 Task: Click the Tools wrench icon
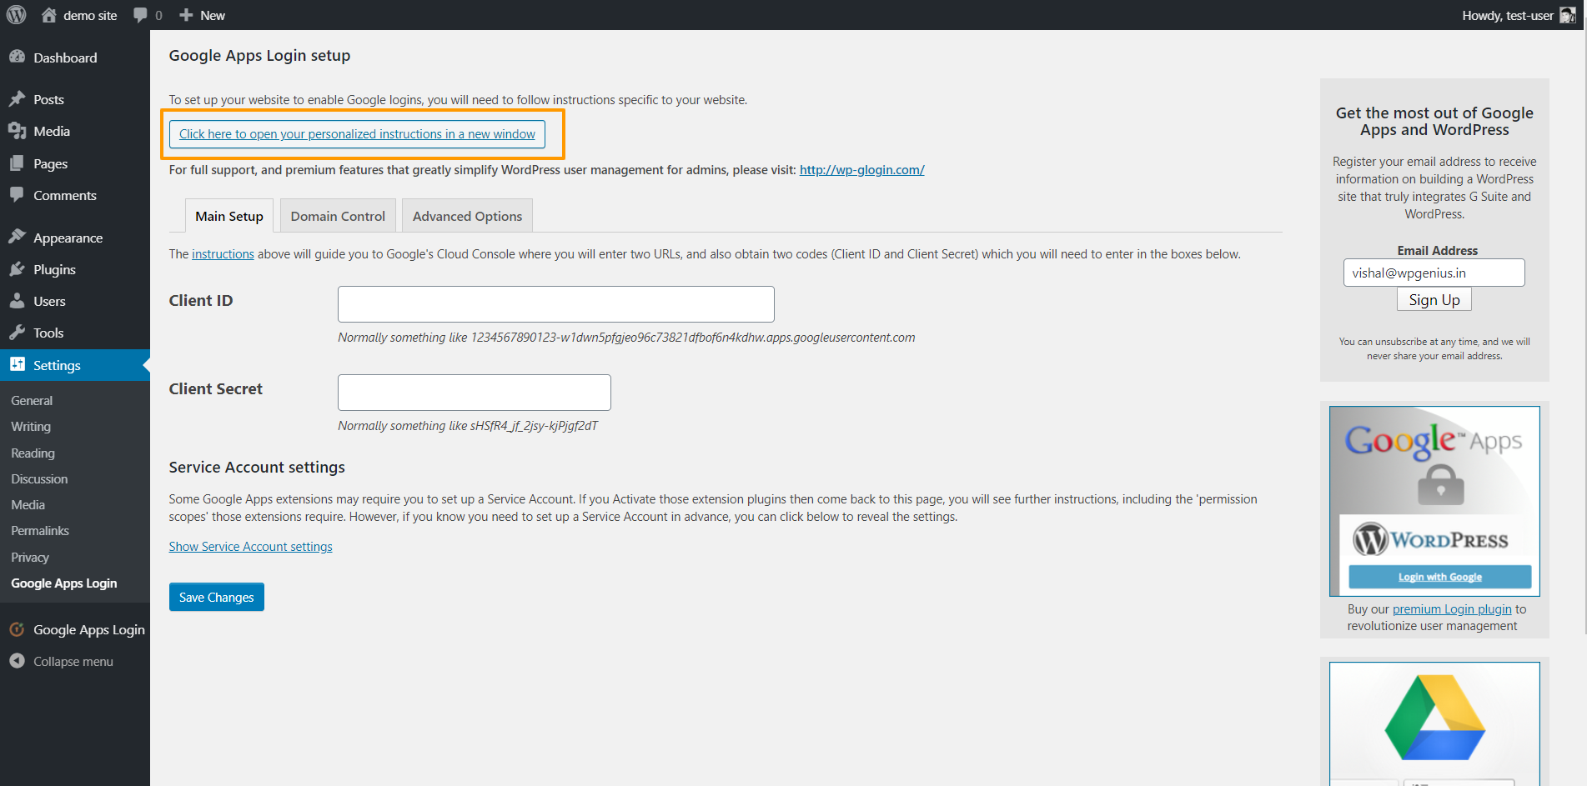18,333
